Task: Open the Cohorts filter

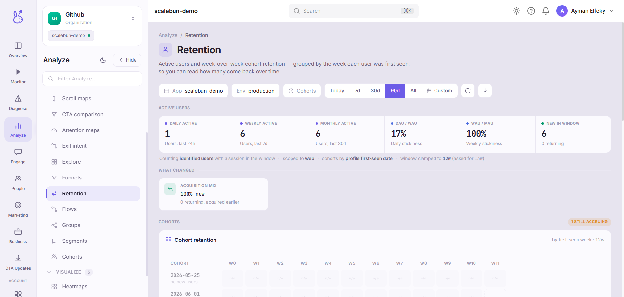Action: click(x=302, y=91)
